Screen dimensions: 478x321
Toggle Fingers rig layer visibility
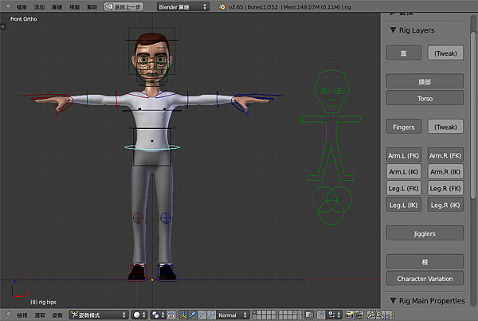[404, 127]
